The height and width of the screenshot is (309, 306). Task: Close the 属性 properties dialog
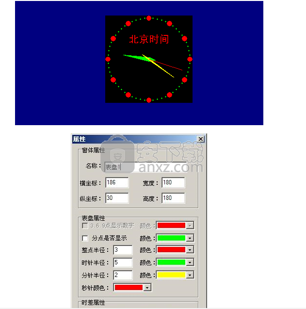(x=201, y=139)
